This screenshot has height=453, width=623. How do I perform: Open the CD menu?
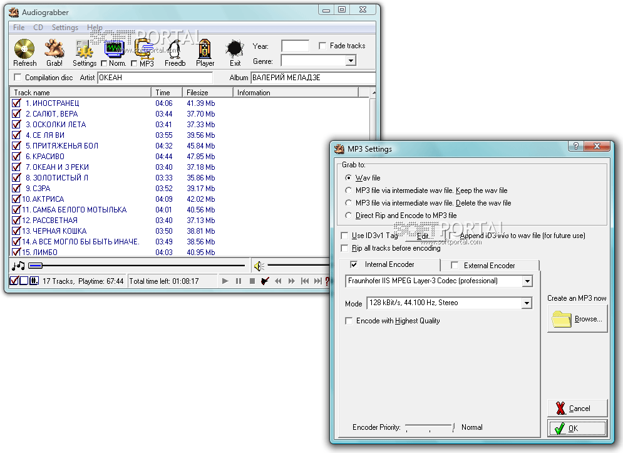pyautogui.click(x=38, y=28)
